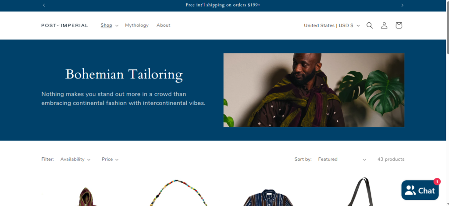Image resolution: width=449 pixels, height=206 pixels.
Task: Open the Shopify Chat widget
Action: tap(420, 190)
